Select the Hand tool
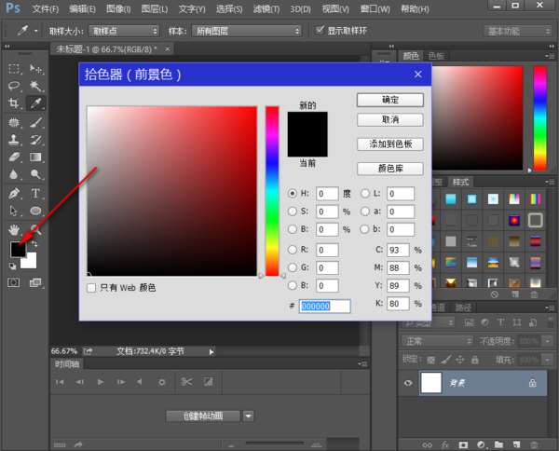 click(14, 230)
